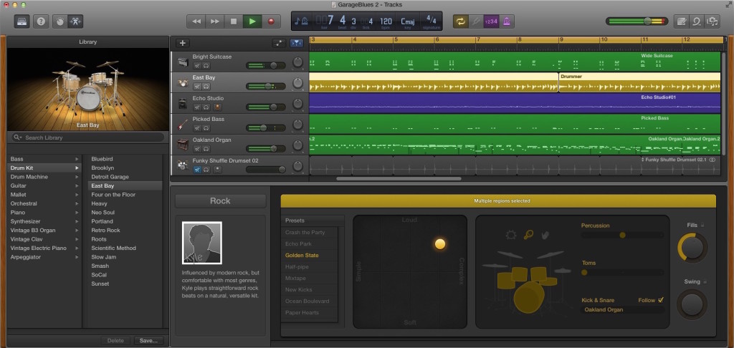Stop playback with the Stop button
Screen dimensions: 734x348
[x=234, y=21]
